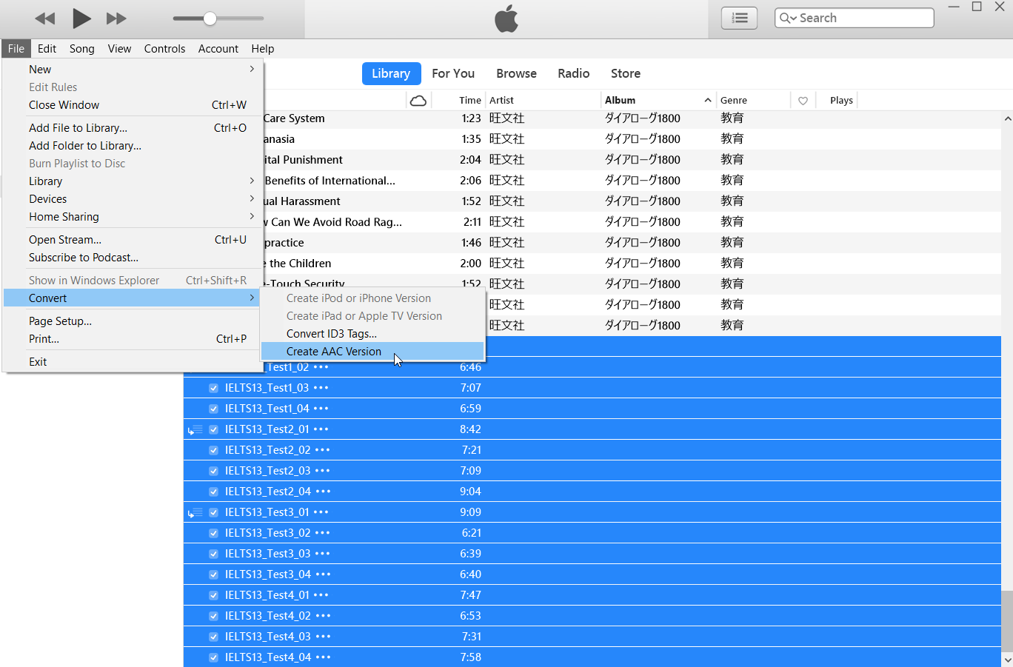Open more options dots for IELTS13_Test4_03
This screenshot has width=1013, height=667.
[x=323, y=637]
